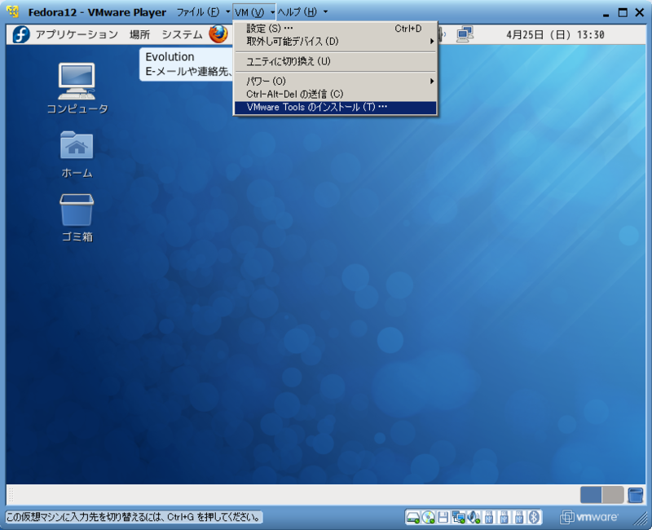The width and height of the screenshot is (652, 530).
Task: Click the network connection panel icon
Action: click(465, 34)
